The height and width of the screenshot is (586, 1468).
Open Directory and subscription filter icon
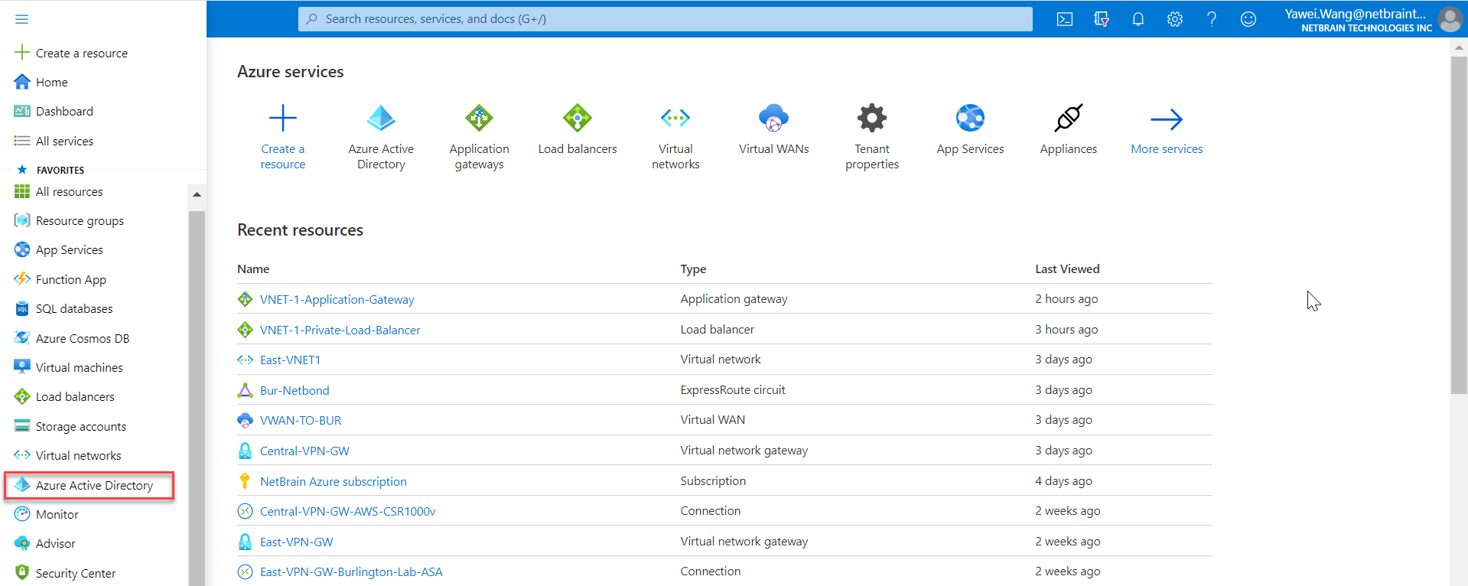[x=1102, y=19]
